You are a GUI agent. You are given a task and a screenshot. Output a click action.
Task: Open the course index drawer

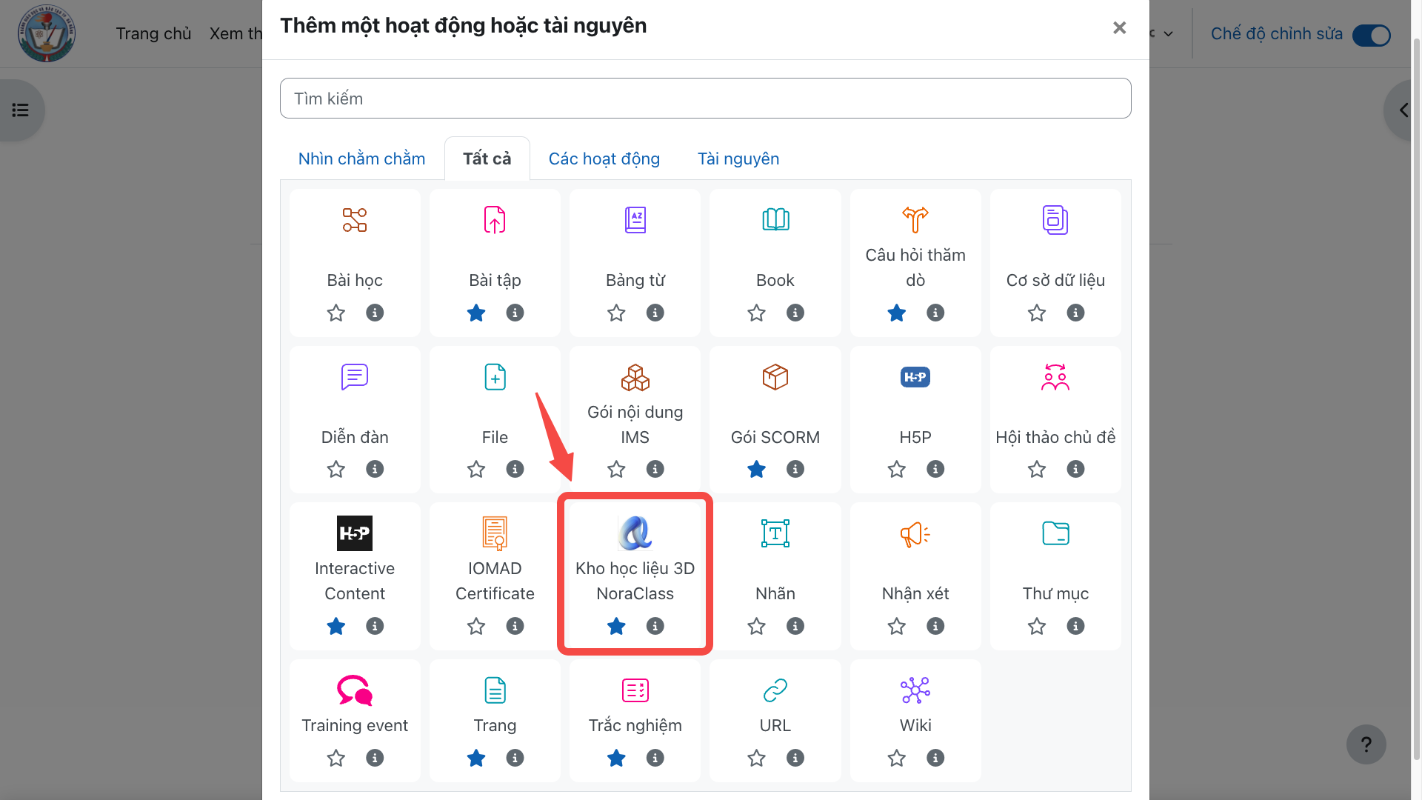(21, 110)
